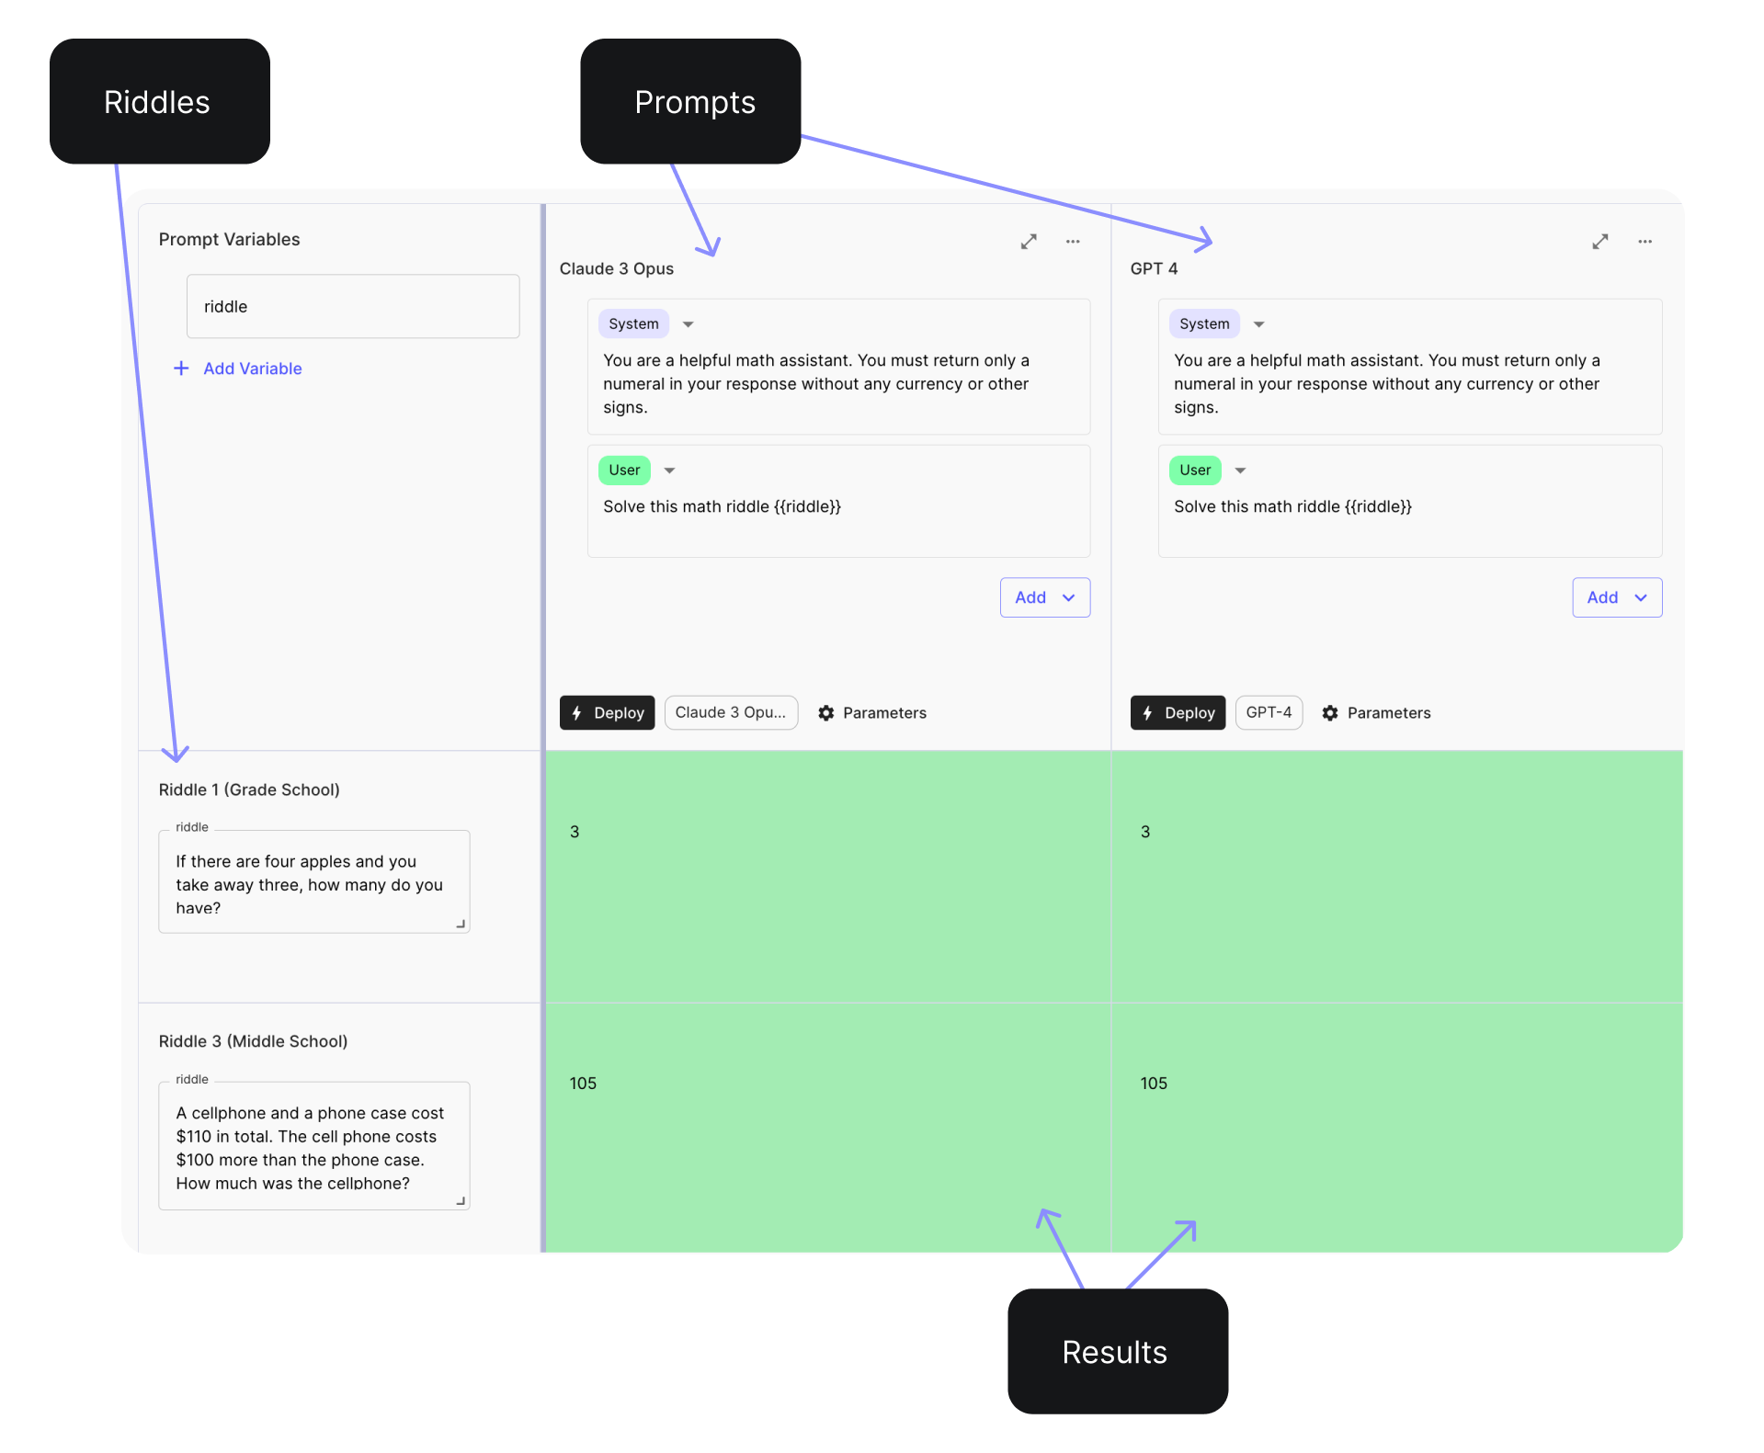Viewport: 1764px width, 1453px height.
Task: Select the Claude 3 Opus result for Riddle 1
Action: point(828,877)
